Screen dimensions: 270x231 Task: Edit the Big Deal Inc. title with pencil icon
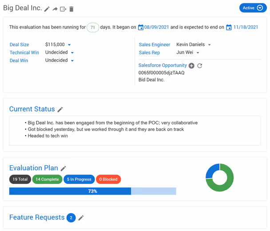pos(47,9)
